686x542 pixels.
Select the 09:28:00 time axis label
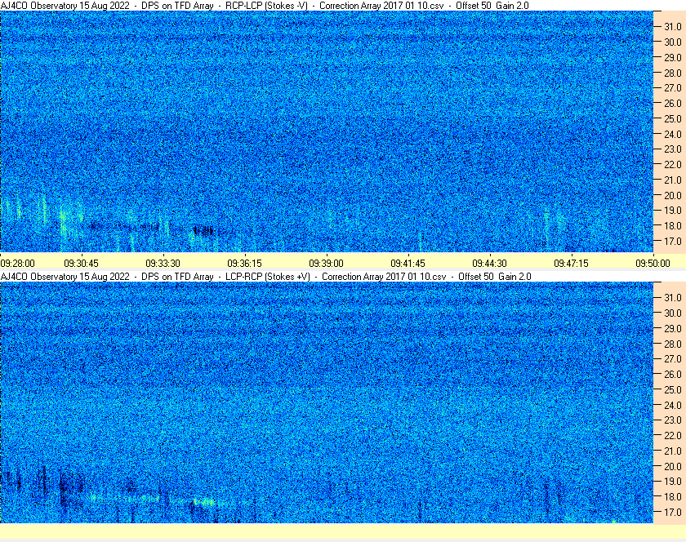coord(17,264)
